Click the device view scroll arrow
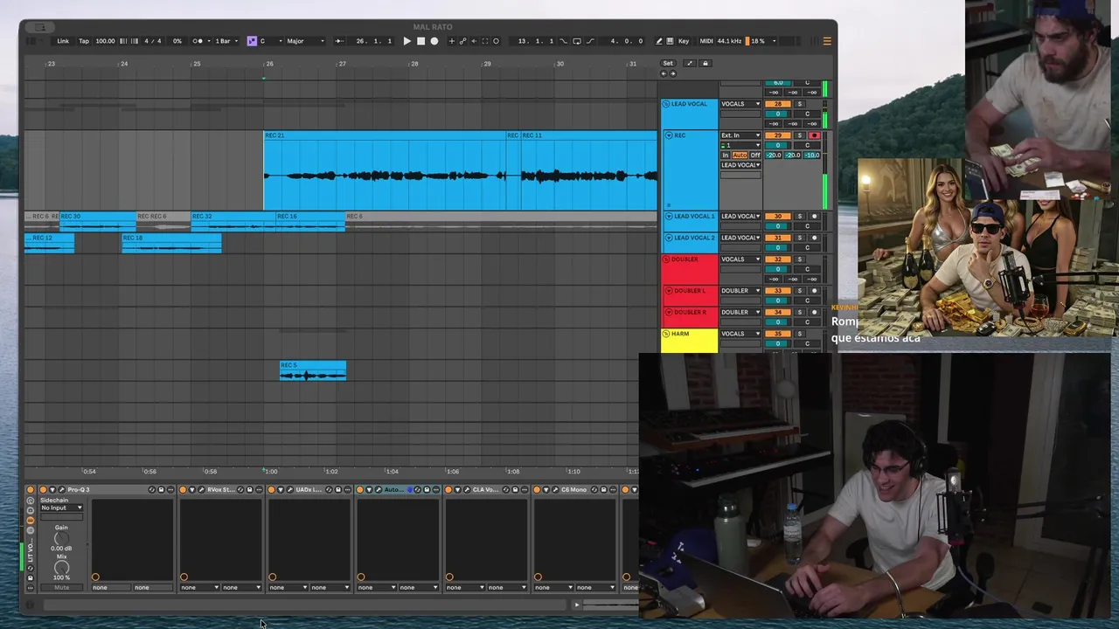Viewport: 1119px width, 629px height. pos(576,605)
